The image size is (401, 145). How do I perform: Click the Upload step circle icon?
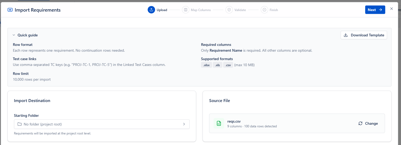click(x=151, y=10)
